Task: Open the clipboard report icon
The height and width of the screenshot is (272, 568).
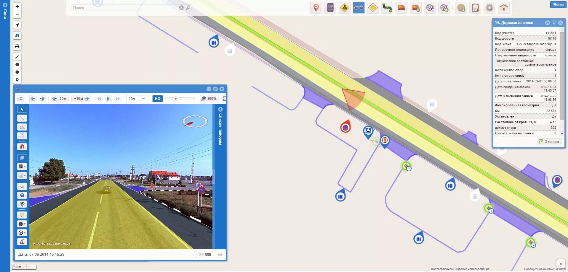Action: (x=475, y=8)
